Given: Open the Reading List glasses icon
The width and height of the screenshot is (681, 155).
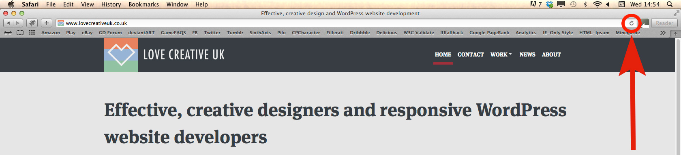Looking at the screenshot, I should 8,33.
